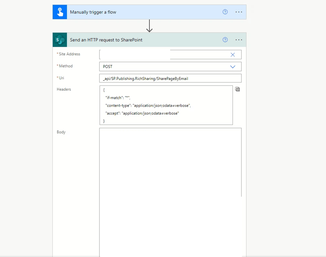Click the manual trigger hand icon

click(60, 12)
